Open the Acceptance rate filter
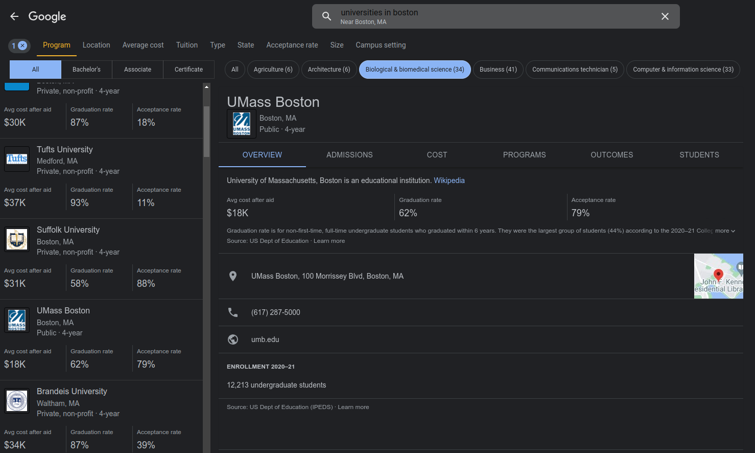The image size is (755, 453). click(x=292, y=45)
